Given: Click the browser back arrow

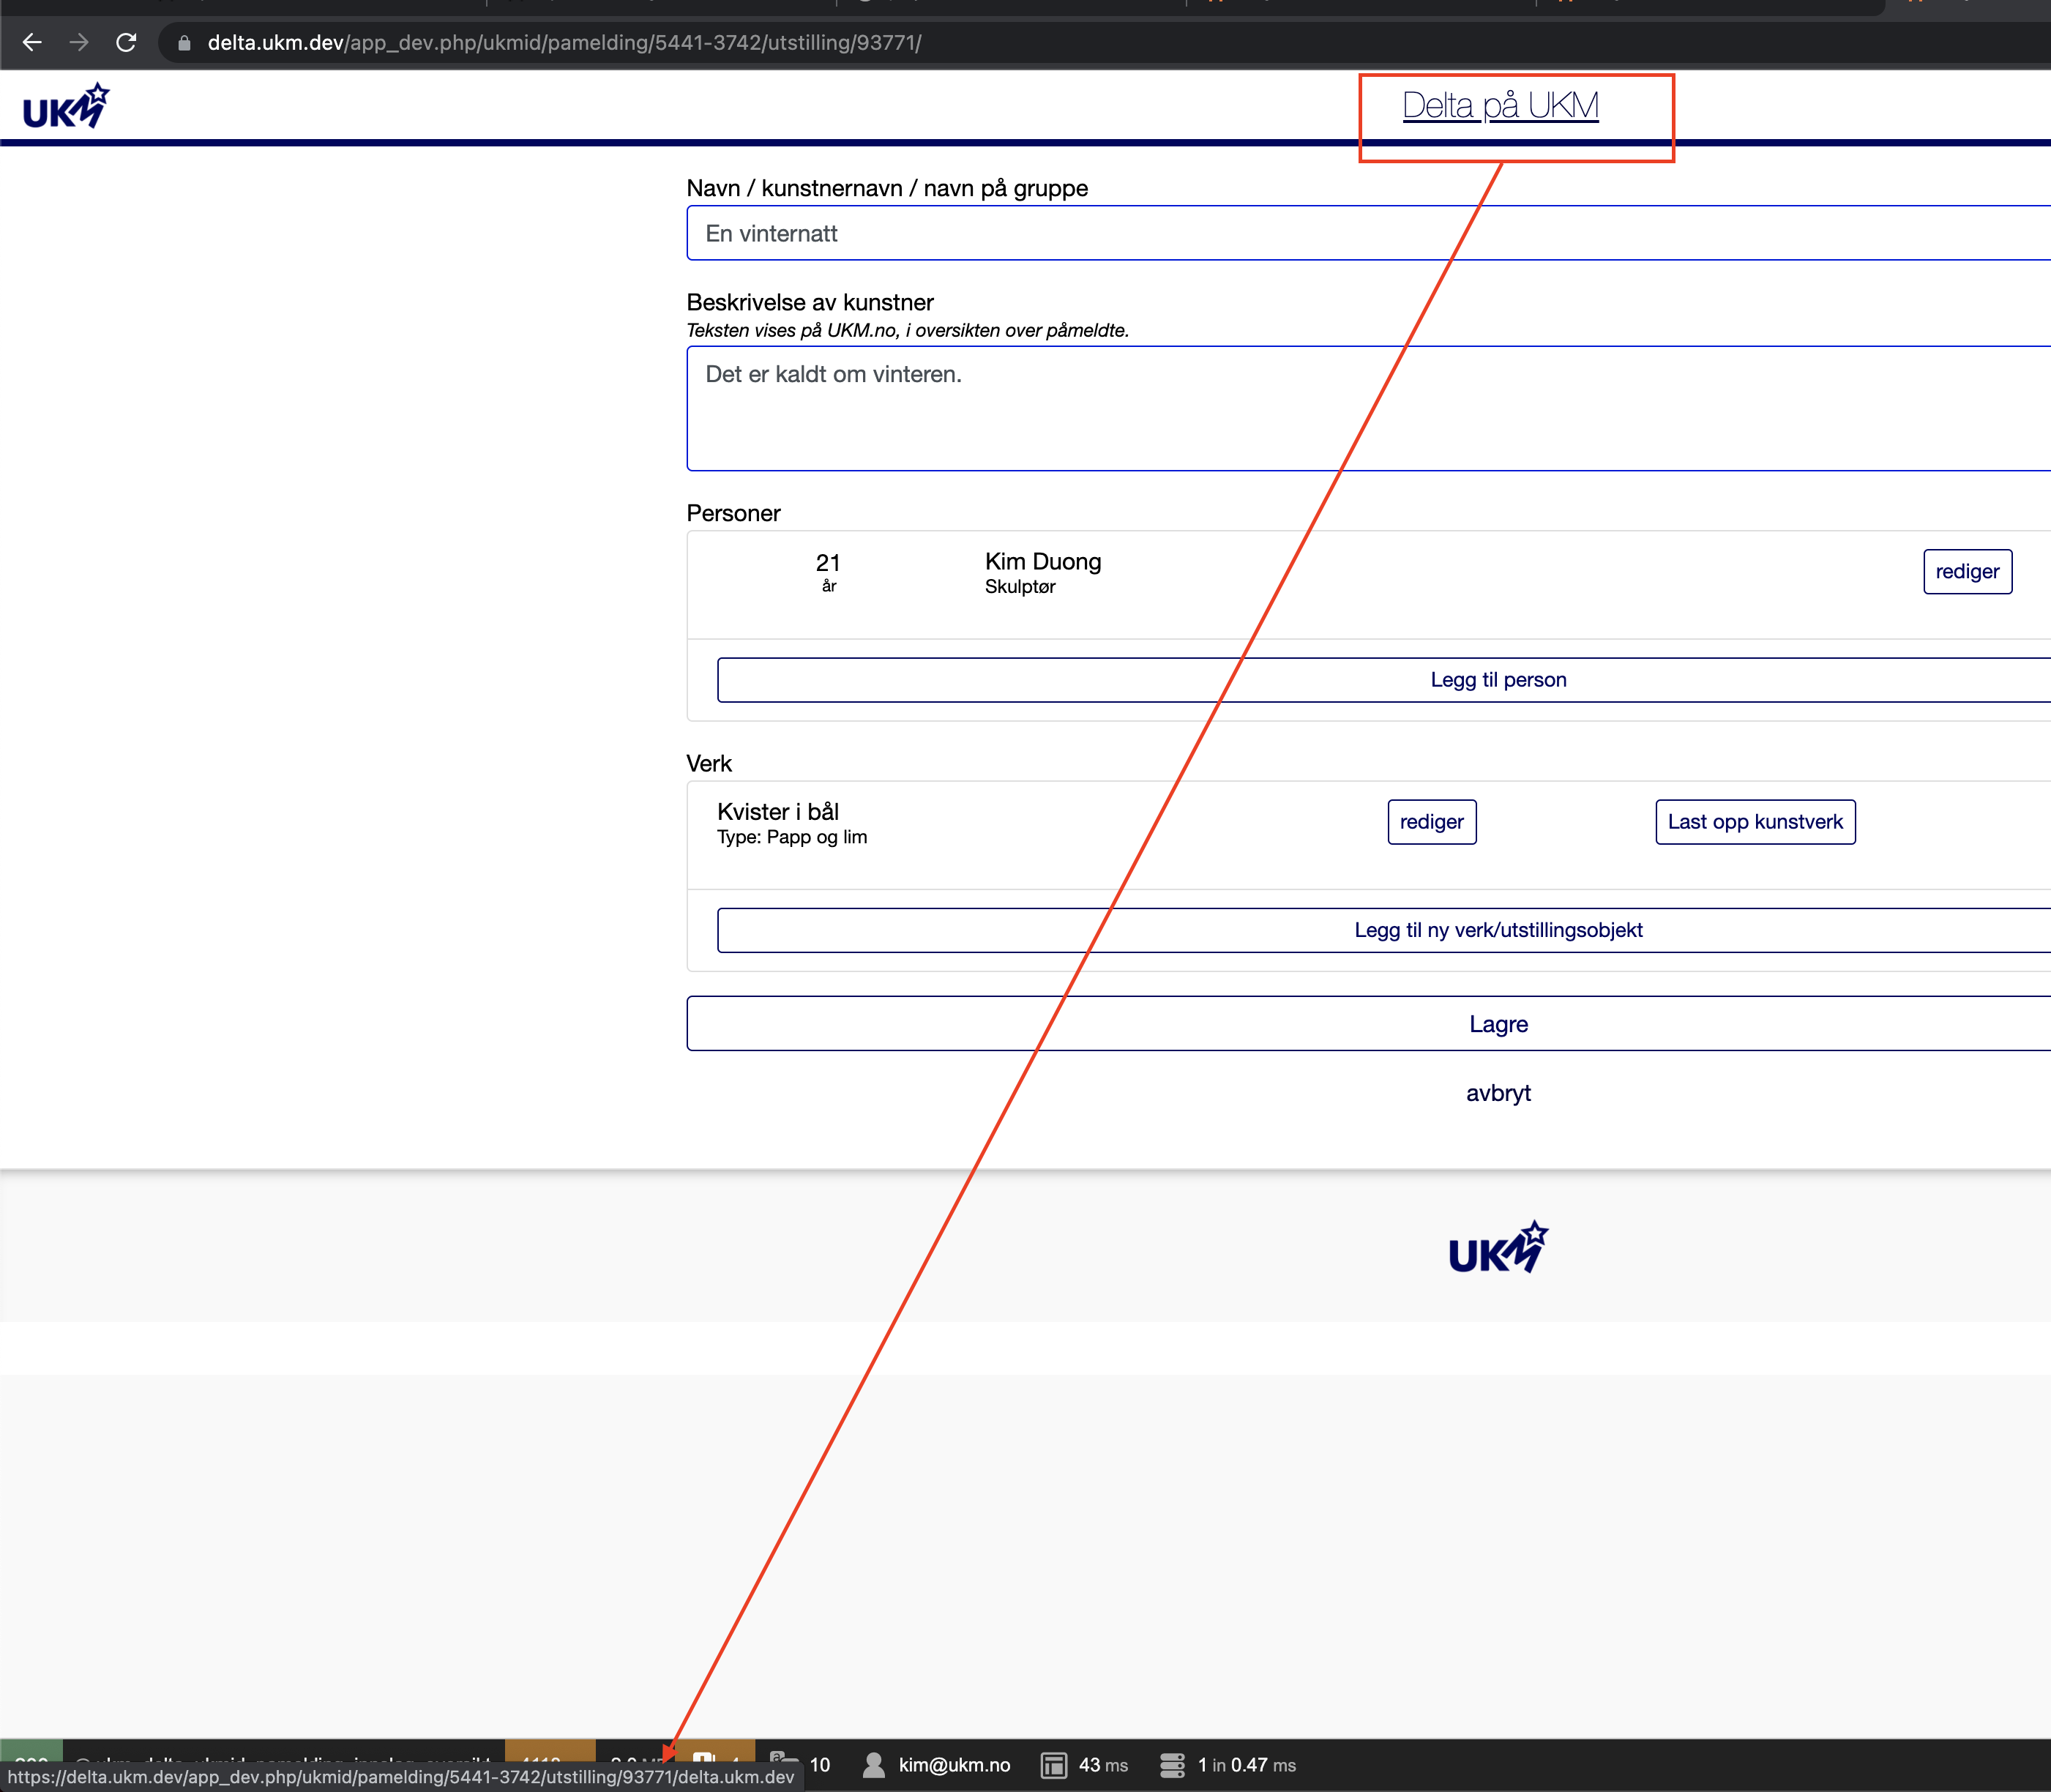Looking at the screenshot, I should pyautogui.click(x=33, y=42).
